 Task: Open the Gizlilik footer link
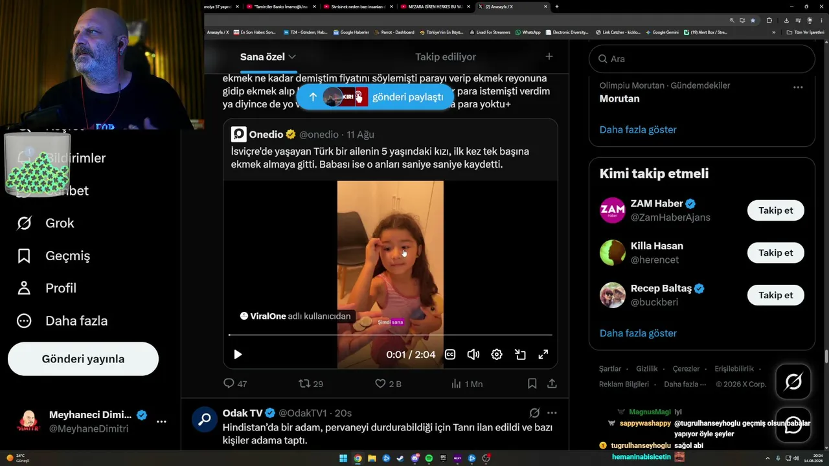pyautogui.click(x=647, y=368)
